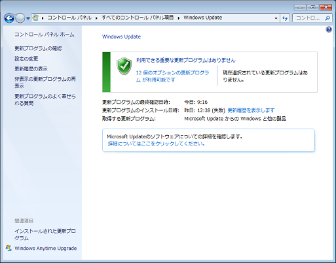Click Microsoft Update からの Windows と他の製品 text

click(x=235, y=119)
